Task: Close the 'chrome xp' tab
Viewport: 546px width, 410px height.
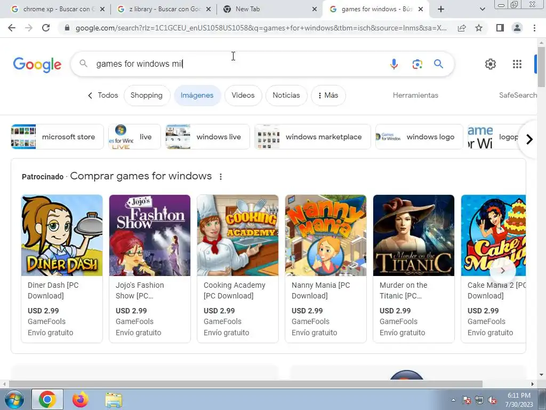Action: pos(102,10)
